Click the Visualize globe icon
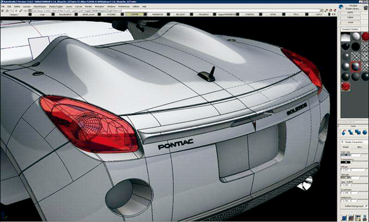The width and height of the screenshot is (369, 222). coord(341,7)
